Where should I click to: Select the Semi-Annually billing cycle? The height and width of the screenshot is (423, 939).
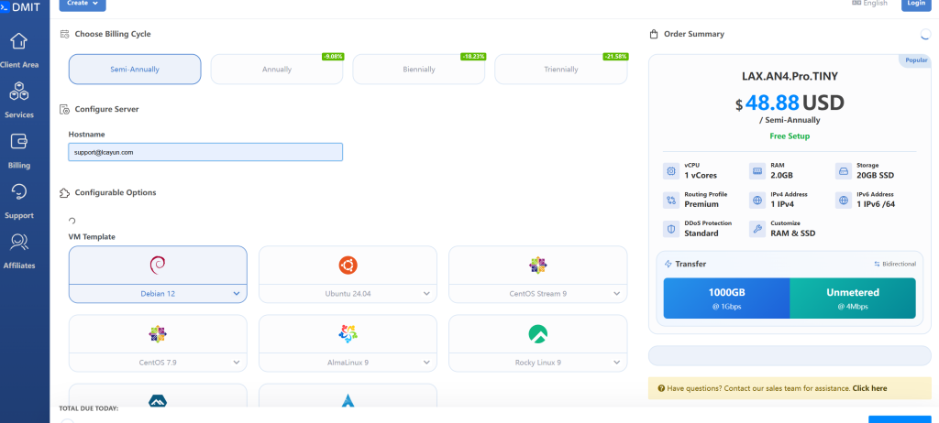click(135, 70)
